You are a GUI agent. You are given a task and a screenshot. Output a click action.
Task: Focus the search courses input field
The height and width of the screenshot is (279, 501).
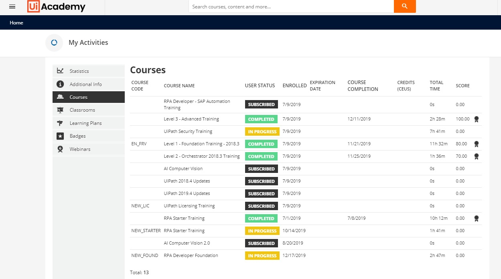tap(291, 6)
